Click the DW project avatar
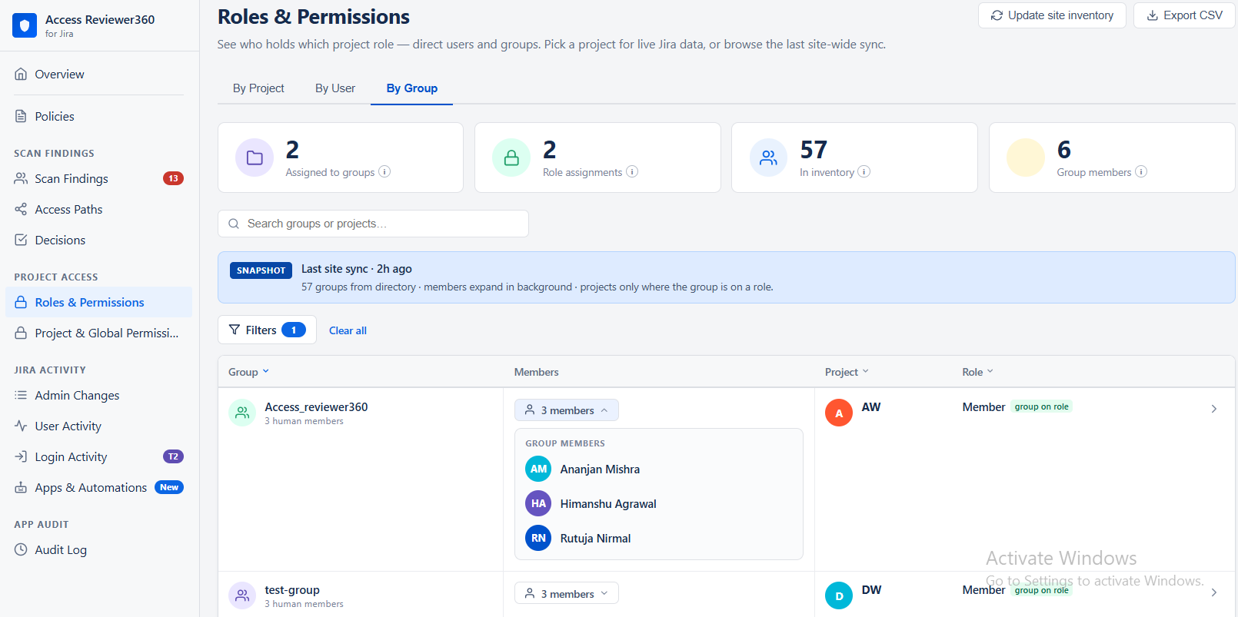Screen dimensions: 1238x617 839,596
